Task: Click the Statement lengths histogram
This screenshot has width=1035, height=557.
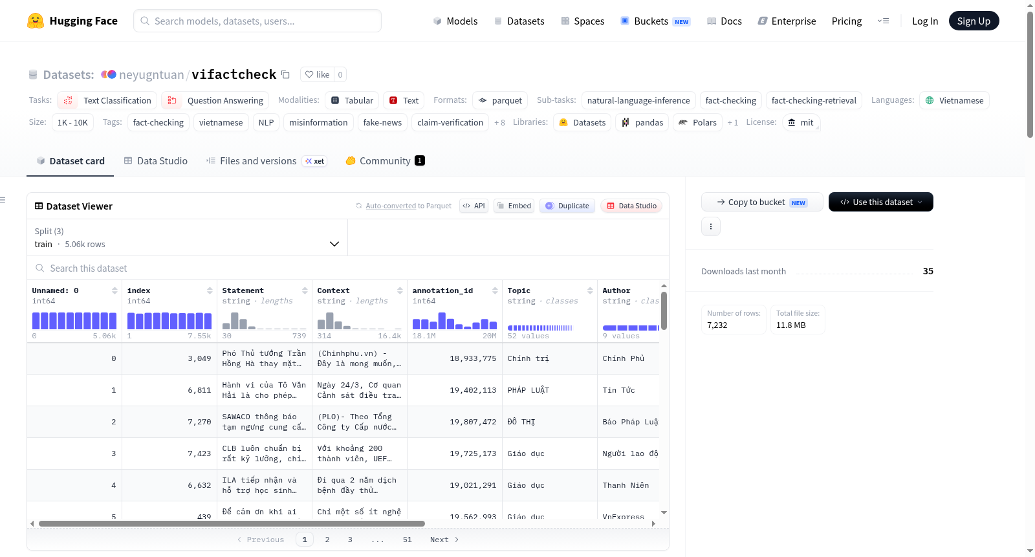Action: click(x=264, y=321)
